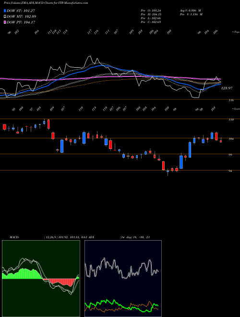Viewport: 240px width, 317px height.
Task: Open the green MACD histogram panel
Action: (x=41, y=279)
